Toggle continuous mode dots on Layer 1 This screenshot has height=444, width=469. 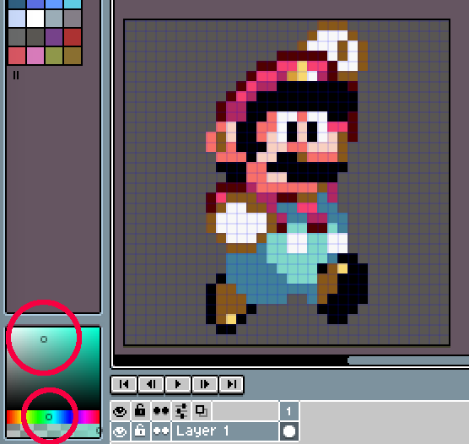click(x=161, y=431)
